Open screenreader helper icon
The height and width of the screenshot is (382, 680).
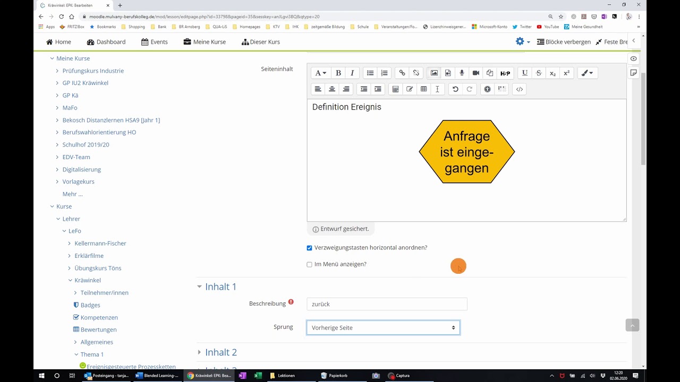pos(501,89)
